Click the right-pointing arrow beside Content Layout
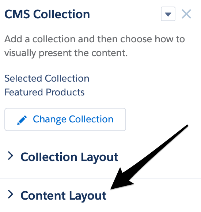The image size is (201, 212). [11, 194]
